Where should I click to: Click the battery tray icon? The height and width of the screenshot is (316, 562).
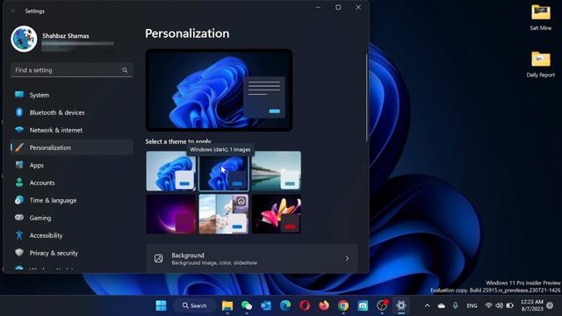pyautogui.click(x=509, y=305)
